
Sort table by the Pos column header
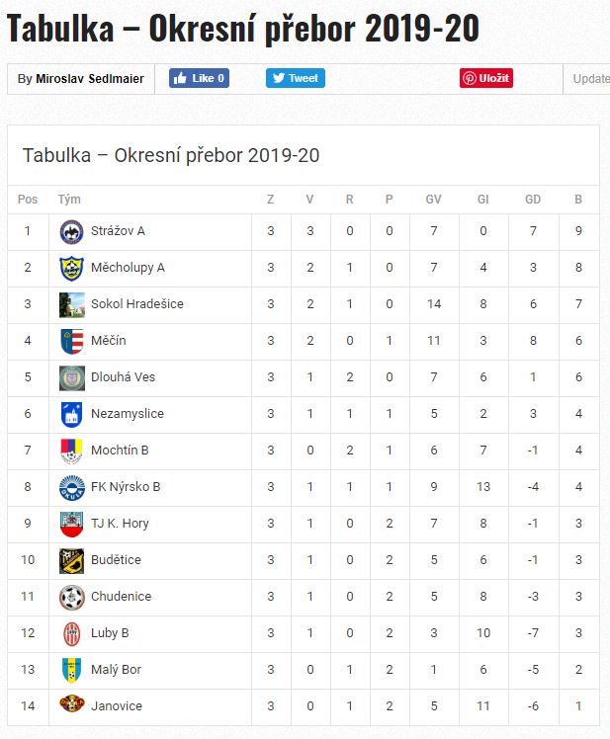pyautogui.click(x=28, y=200)
